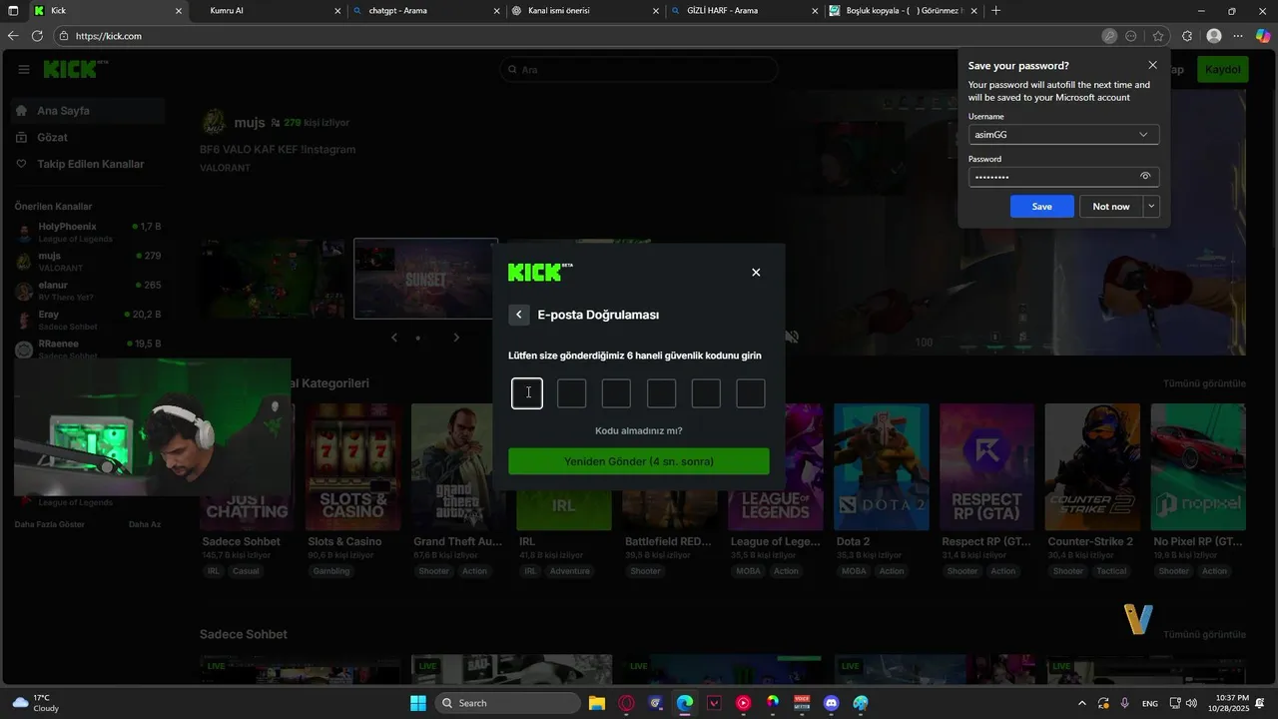This screenshot has width=1278, height=719.
Task: Select RRaenee recommended channel
Action: tap(88, 349)
